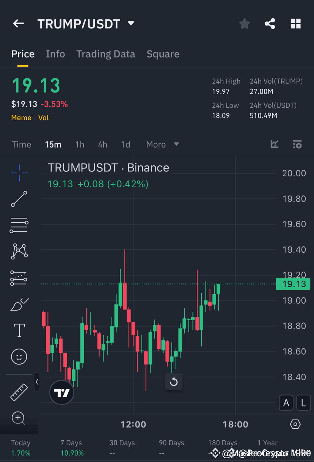Refresh the chart with the reload button

tap(174, 382)
